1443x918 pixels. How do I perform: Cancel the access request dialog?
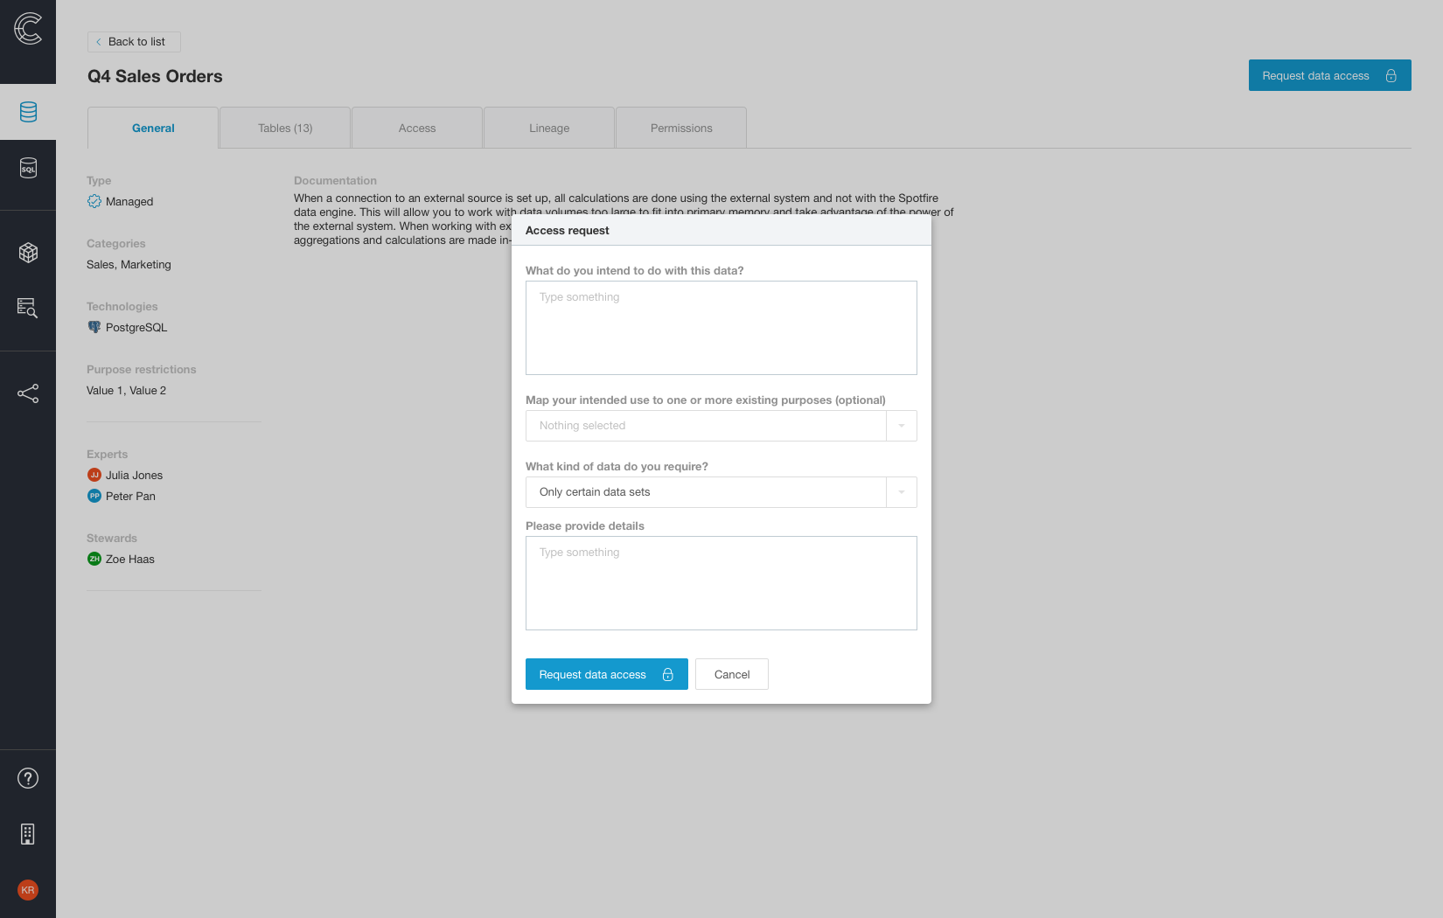[x=732, y=674]
